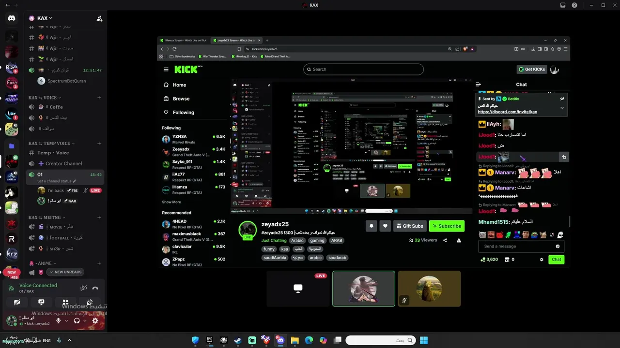Open Discord user settings gear
The width and height of the screenshot is (620, 348).
coord(95,320)
